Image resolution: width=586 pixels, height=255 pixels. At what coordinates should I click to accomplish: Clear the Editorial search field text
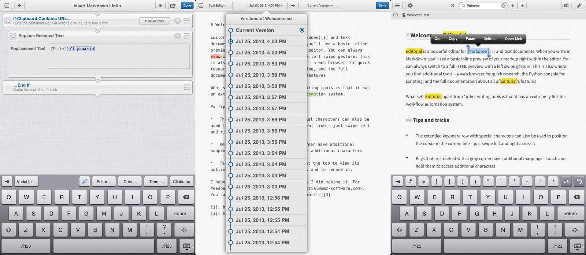(503, 6)
